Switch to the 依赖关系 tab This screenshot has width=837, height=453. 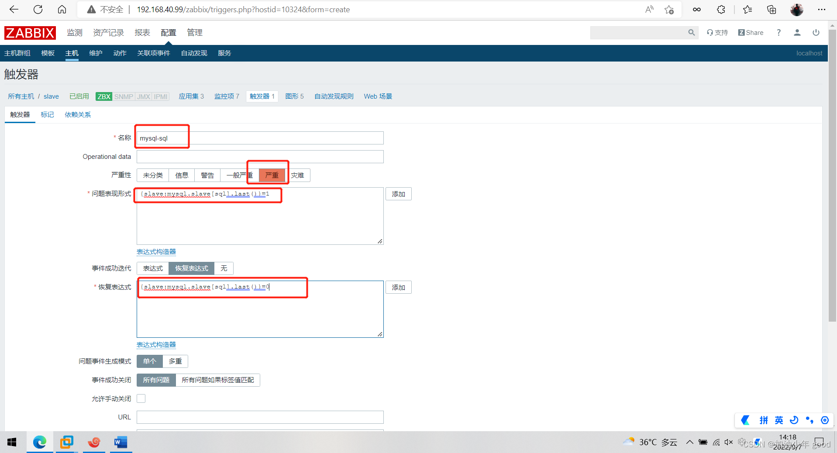pyautogui.click(x=78, y=115)
